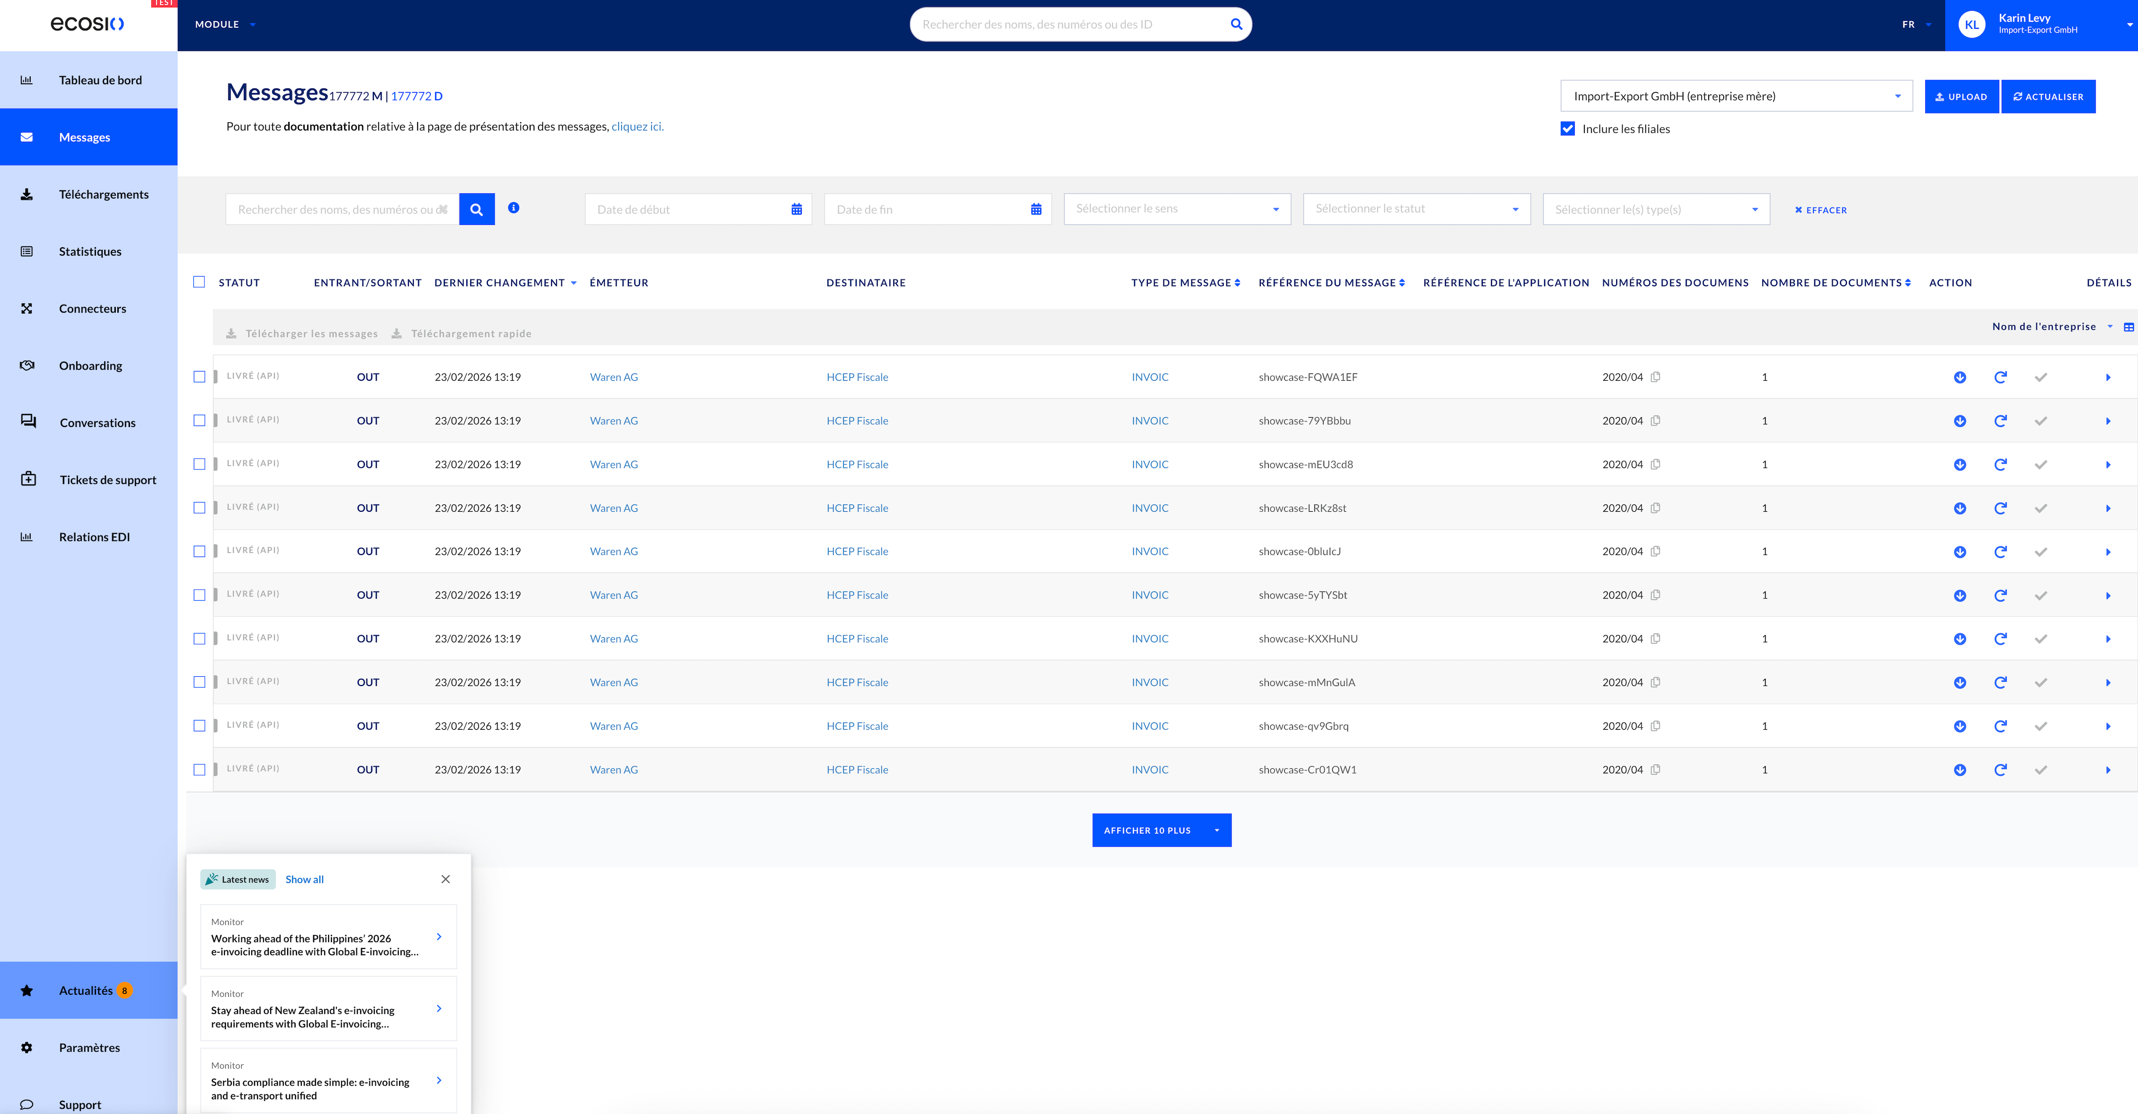The height and width of the screenshot is (1114, 2138).
Task: Toggle the select-all messages checkbox in header
Action: 199,282
